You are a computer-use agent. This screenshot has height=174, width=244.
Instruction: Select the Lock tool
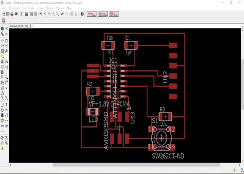coord(2,72)
